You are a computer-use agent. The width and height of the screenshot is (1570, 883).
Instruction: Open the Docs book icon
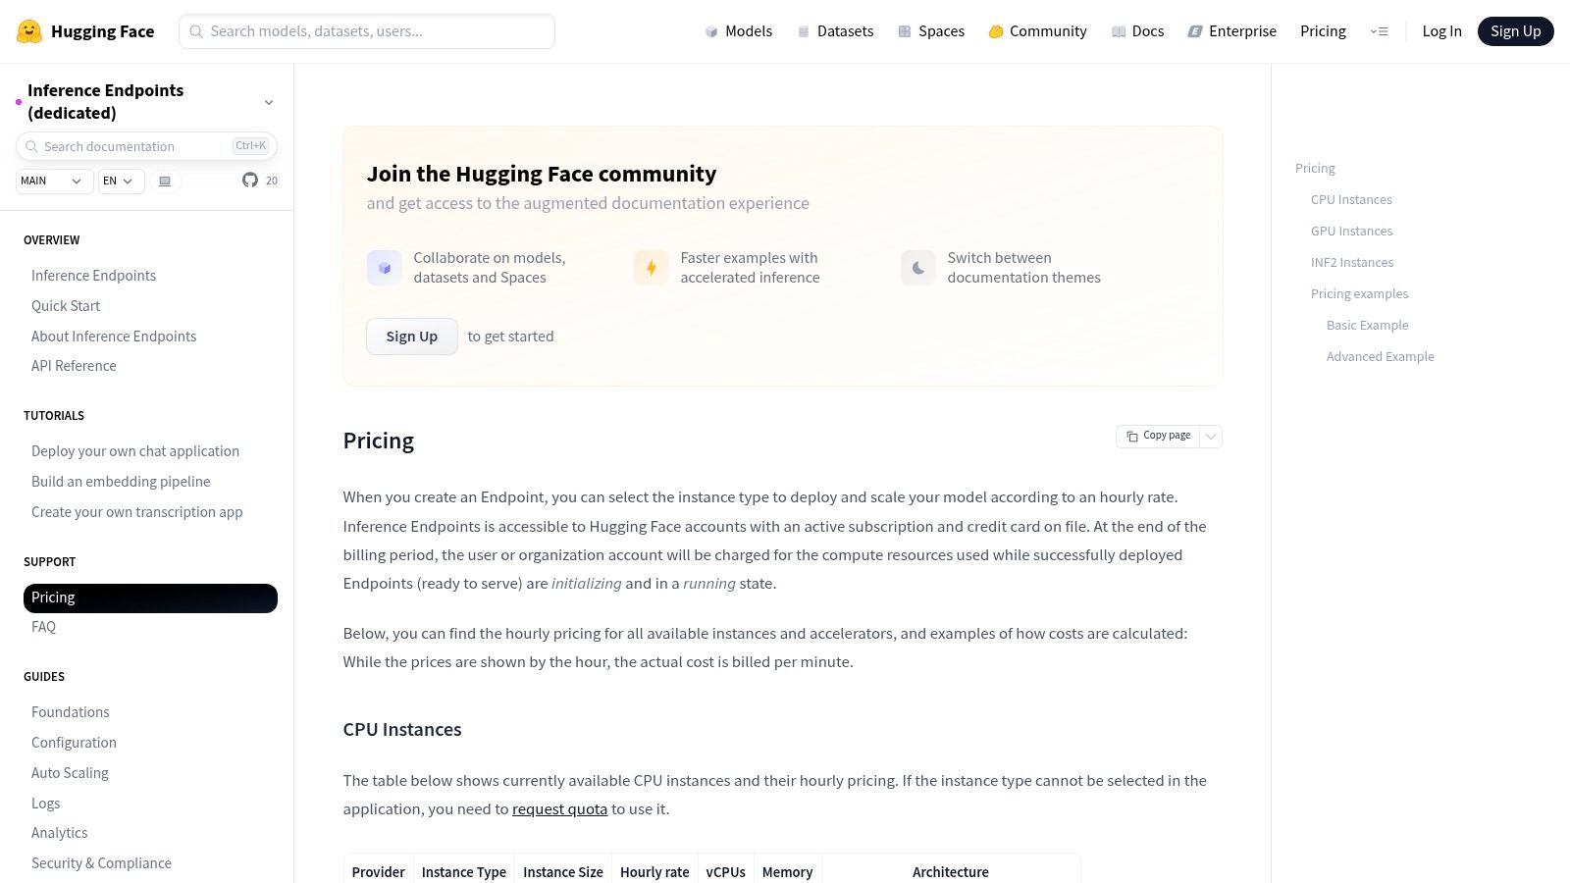pyautogui.click(x=1119, y=30)
